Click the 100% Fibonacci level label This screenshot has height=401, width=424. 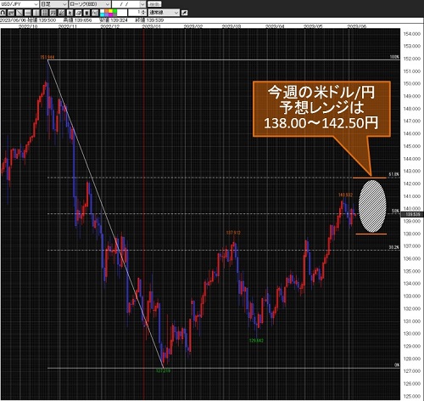coord(394,57)
